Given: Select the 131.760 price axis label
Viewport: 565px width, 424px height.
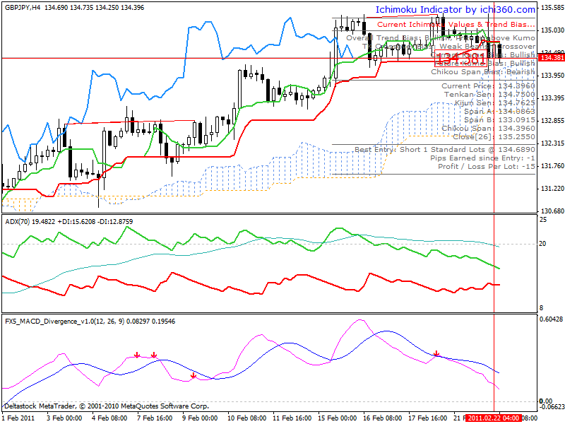Looking at the screenshot, I should 552,166.
